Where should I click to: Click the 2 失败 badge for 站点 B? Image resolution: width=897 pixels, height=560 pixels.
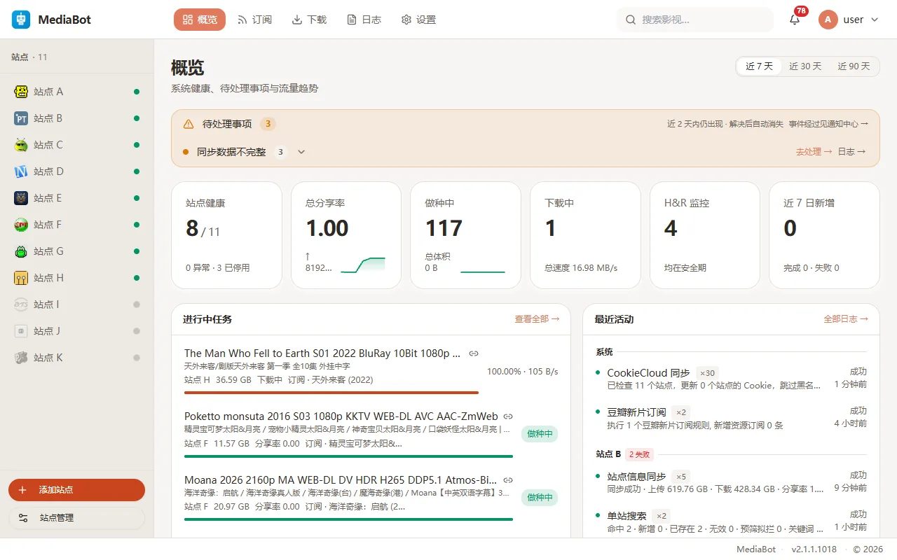coord(639,454)
